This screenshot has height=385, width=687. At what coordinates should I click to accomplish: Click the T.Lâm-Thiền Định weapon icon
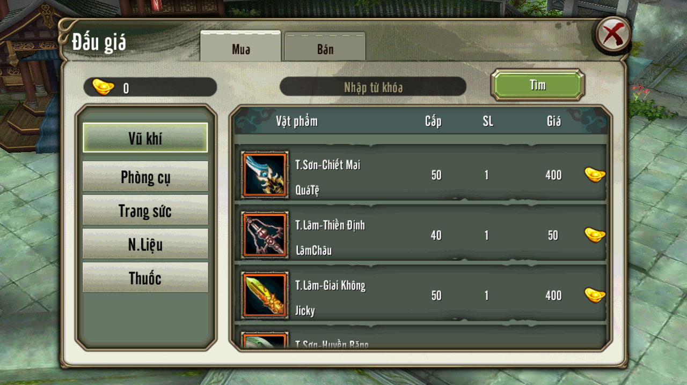coord(265,235)
